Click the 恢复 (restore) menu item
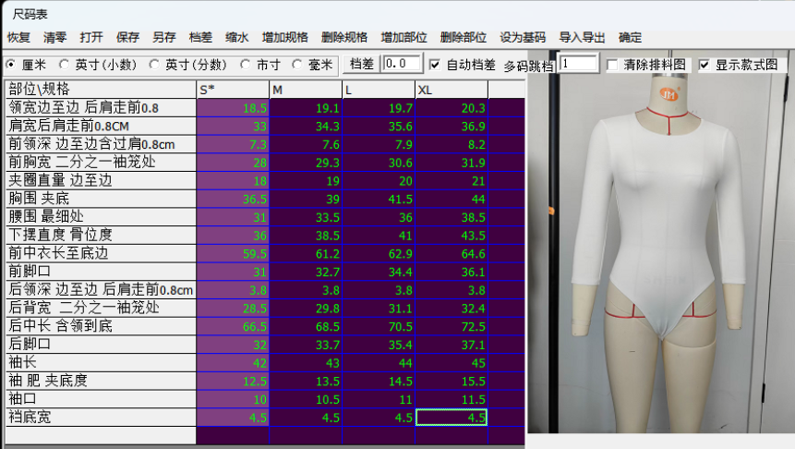This screenshot has width=795, height=449. point(18,38)
